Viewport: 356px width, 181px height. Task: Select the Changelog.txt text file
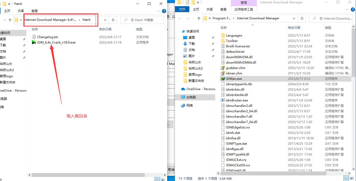click(x=47, y=37)
